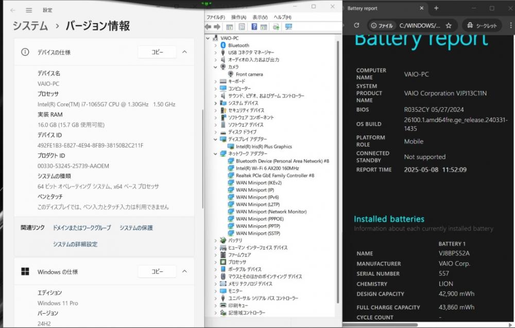The height and width of the screenshot is (328, 515).
Task: Collapse the VAIO-PC root node
Action: click(208, 38)
